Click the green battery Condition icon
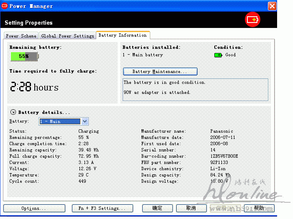Screen dimensions: 293x219 (218, 55)
